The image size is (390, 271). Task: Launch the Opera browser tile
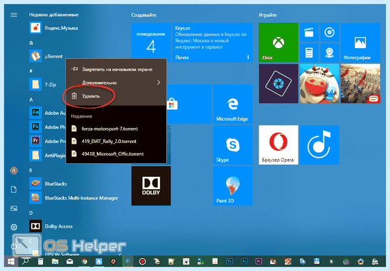point(278,145)
